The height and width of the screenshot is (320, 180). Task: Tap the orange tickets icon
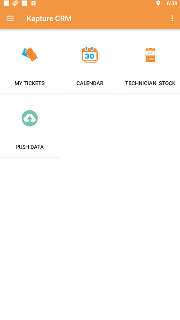tap(30, 54)
